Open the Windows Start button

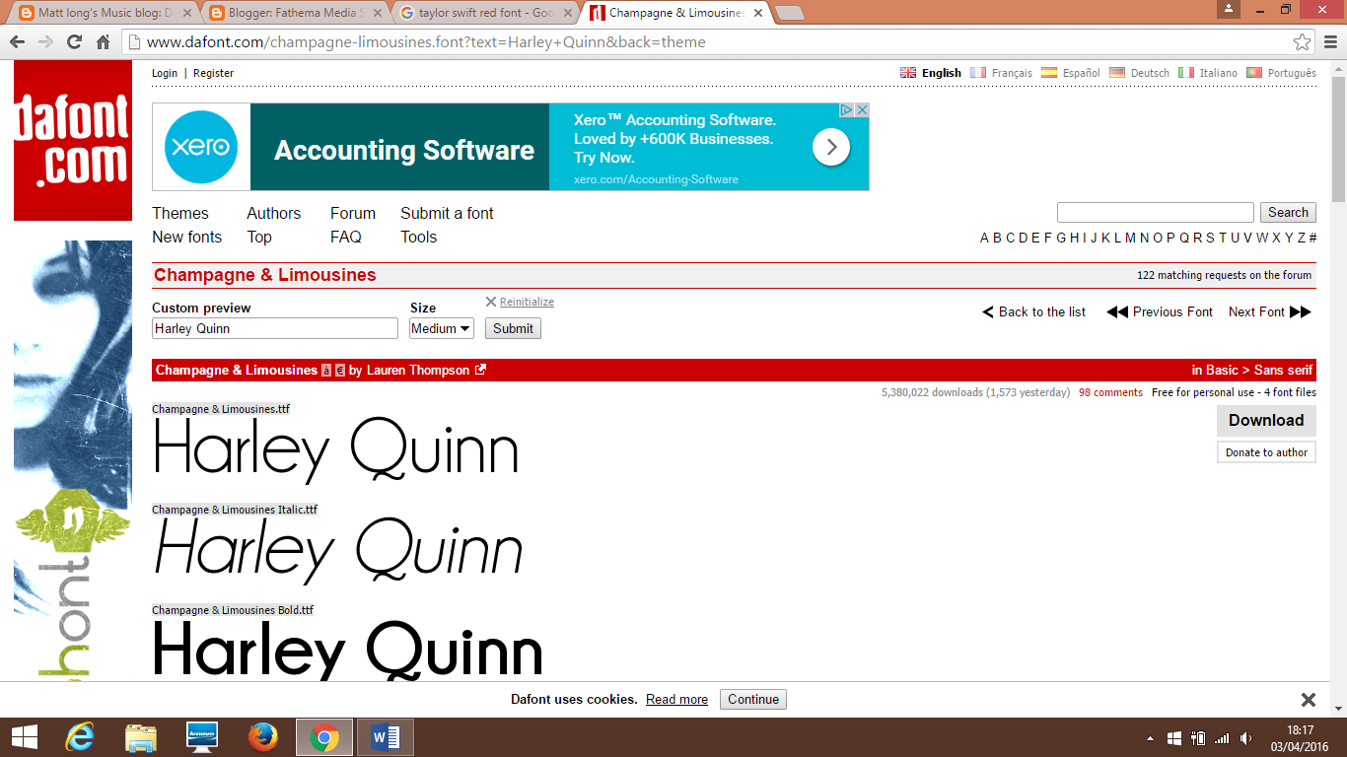pos(24,737)
